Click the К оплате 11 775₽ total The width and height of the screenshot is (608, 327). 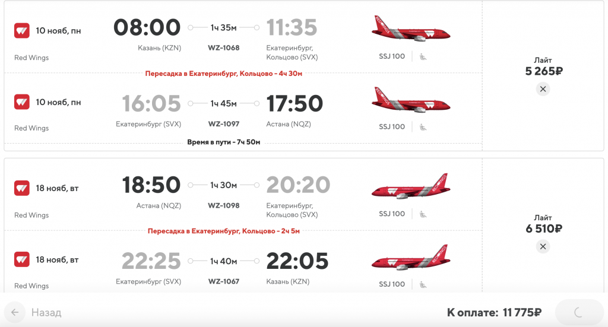[494, 312]
